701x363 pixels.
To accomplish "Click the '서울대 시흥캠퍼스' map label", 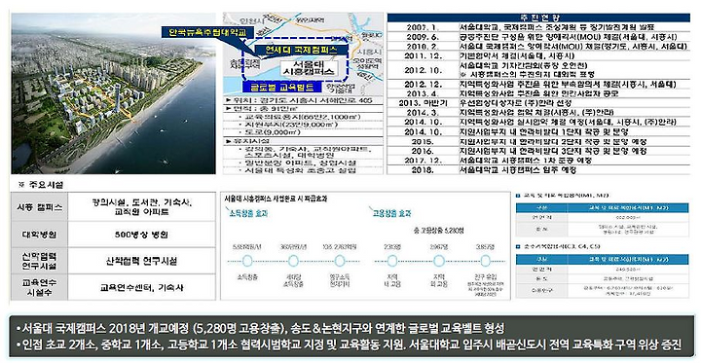I will (x=308, y=67).
